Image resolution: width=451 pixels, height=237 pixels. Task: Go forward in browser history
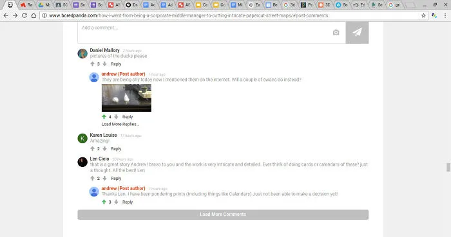pos(15,15)
